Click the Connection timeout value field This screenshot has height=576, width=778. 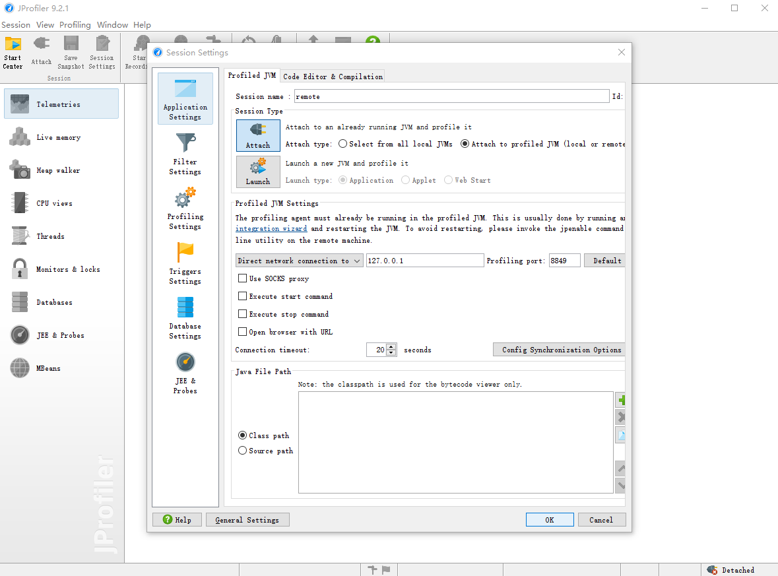(x=377, y=350)
